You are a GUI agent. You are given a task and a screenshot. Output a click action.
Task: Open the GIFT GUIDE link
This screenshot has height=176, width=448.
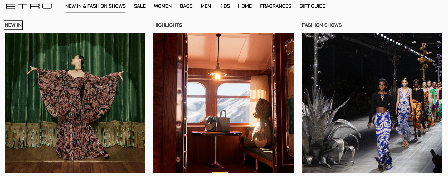pos(312,6)
